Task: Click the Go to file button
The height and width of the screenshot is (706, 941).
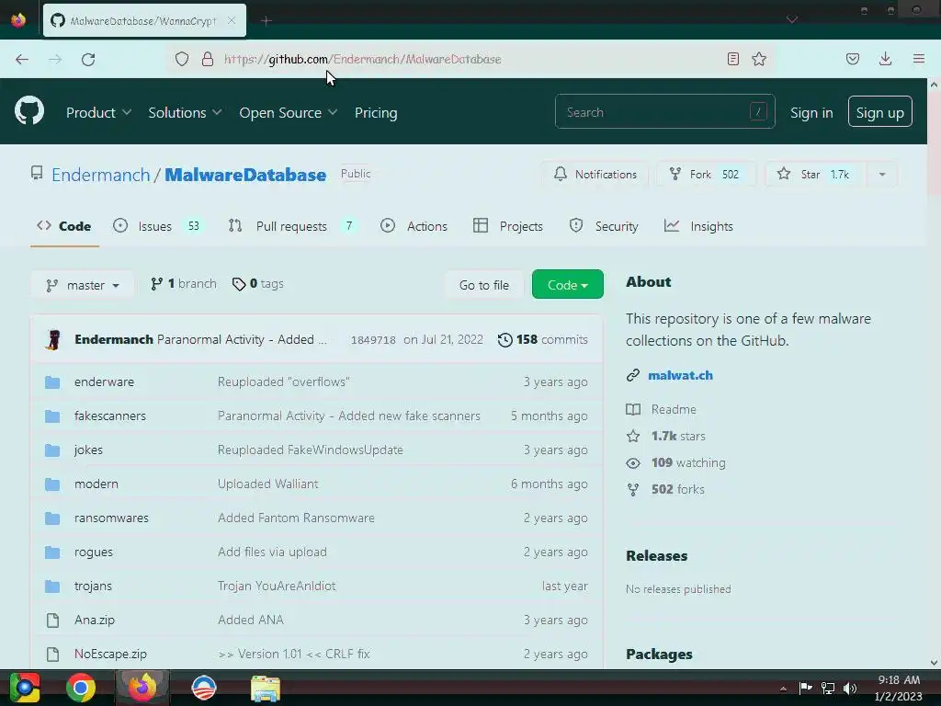Action: coord(484,285)
